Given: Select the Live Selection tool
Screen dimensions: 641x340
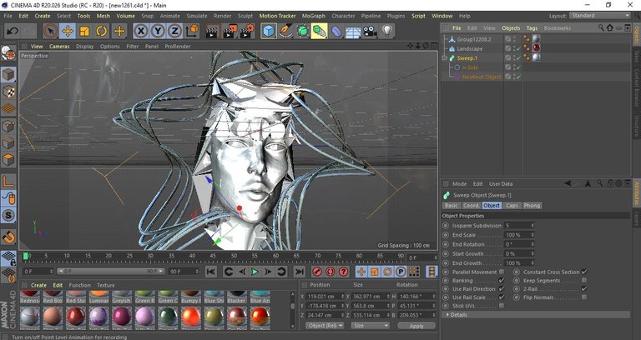Looking at the screenshot, I should click(50, 31).
